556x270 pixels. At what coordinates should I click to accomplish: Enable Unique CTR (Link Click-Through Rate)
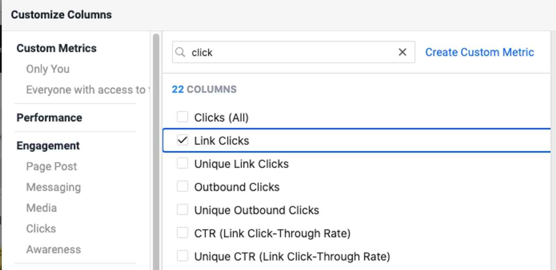[x=182, y=256]
